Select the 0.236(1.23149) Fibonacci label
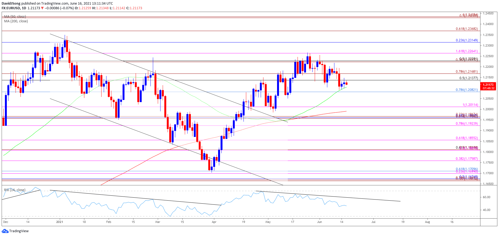This screenshot has height=236, width=499. click(x=467, y=40)
